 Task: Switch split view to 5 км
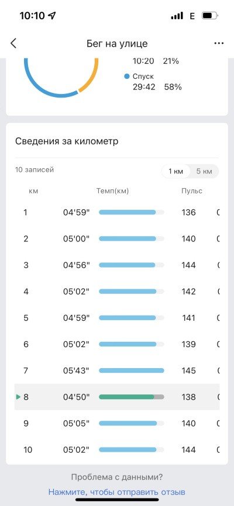coord(204,171)
